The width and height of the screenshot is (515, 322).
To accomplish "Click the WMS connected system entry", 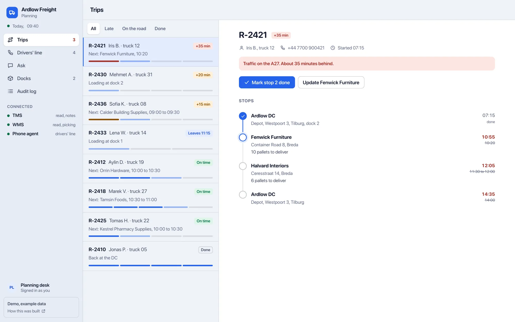I will point(41,125).
